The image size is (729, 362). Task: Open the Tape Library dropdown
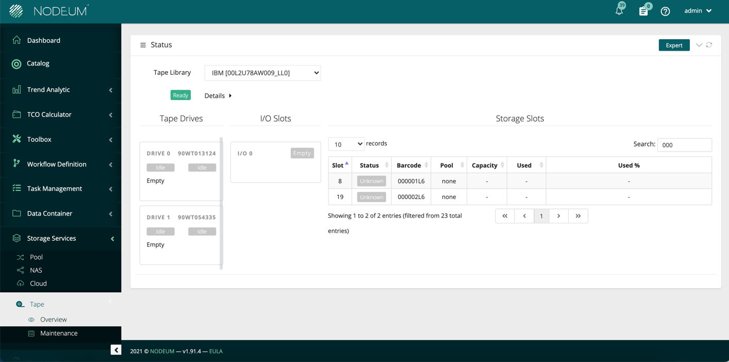pyautogui.click(x=262, y=73)
